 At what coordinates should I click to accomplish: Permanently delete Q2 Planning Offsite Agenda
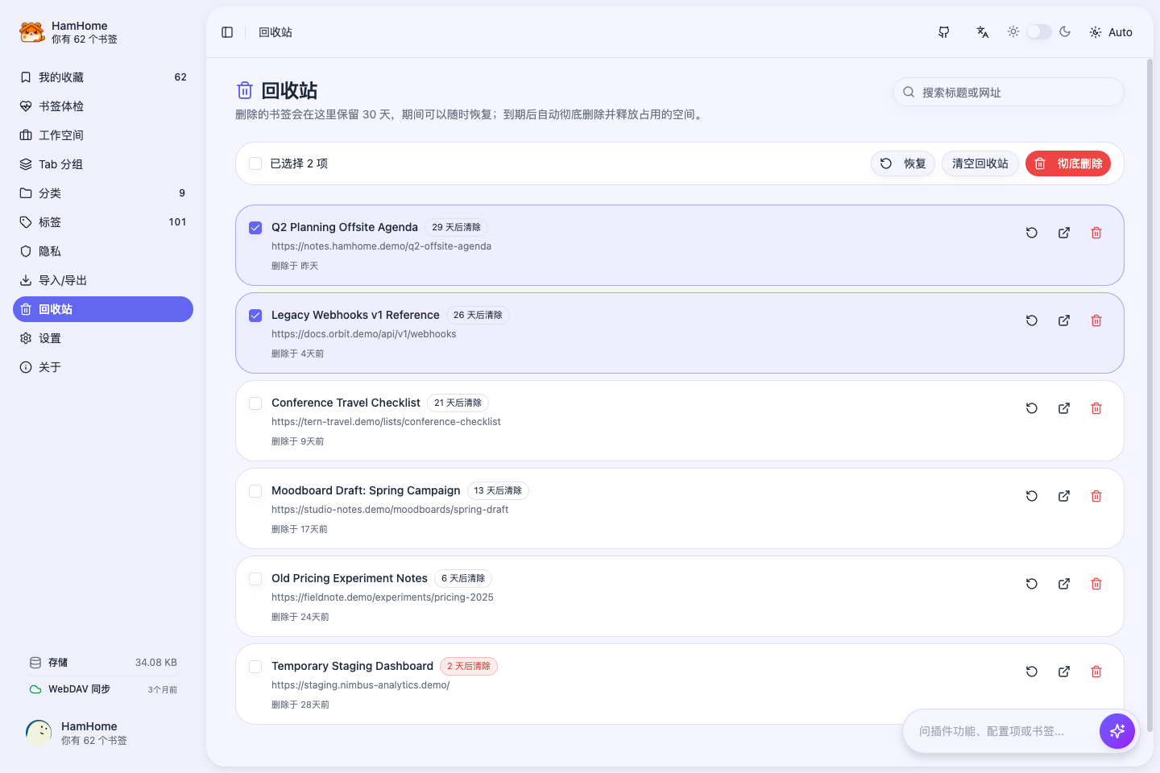1096,233
